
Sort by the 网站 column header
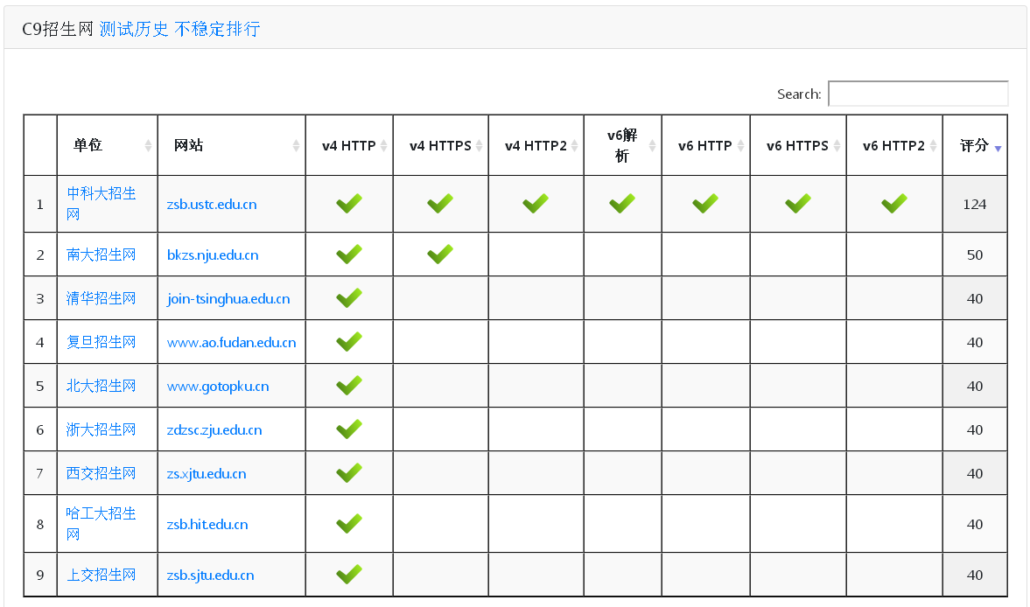[x=231, y=145]
